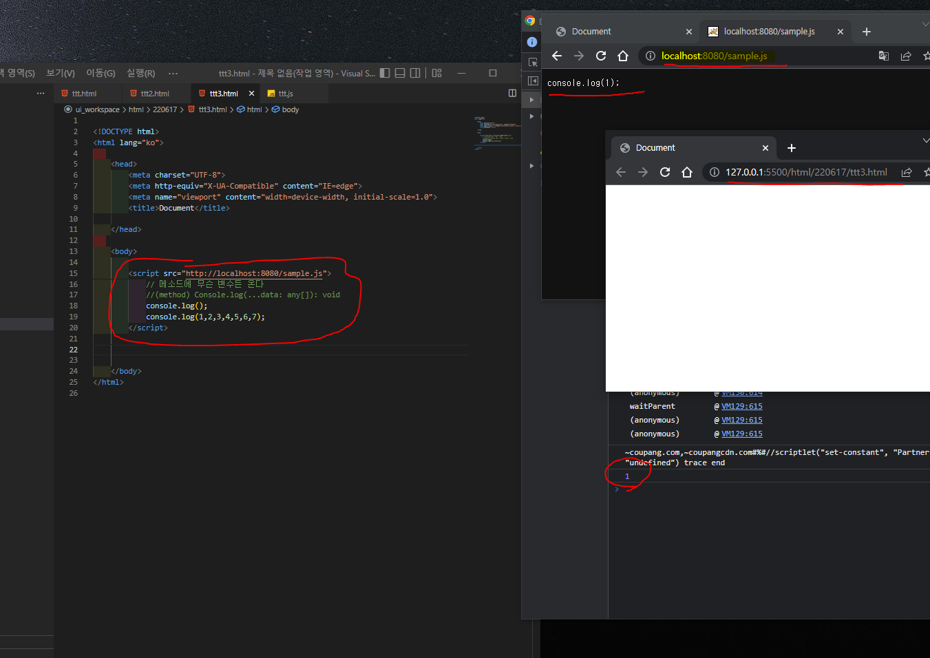Click the console prompt chevron below output 1
Viewport: 930px width, 658px height.
click(617, 489)
